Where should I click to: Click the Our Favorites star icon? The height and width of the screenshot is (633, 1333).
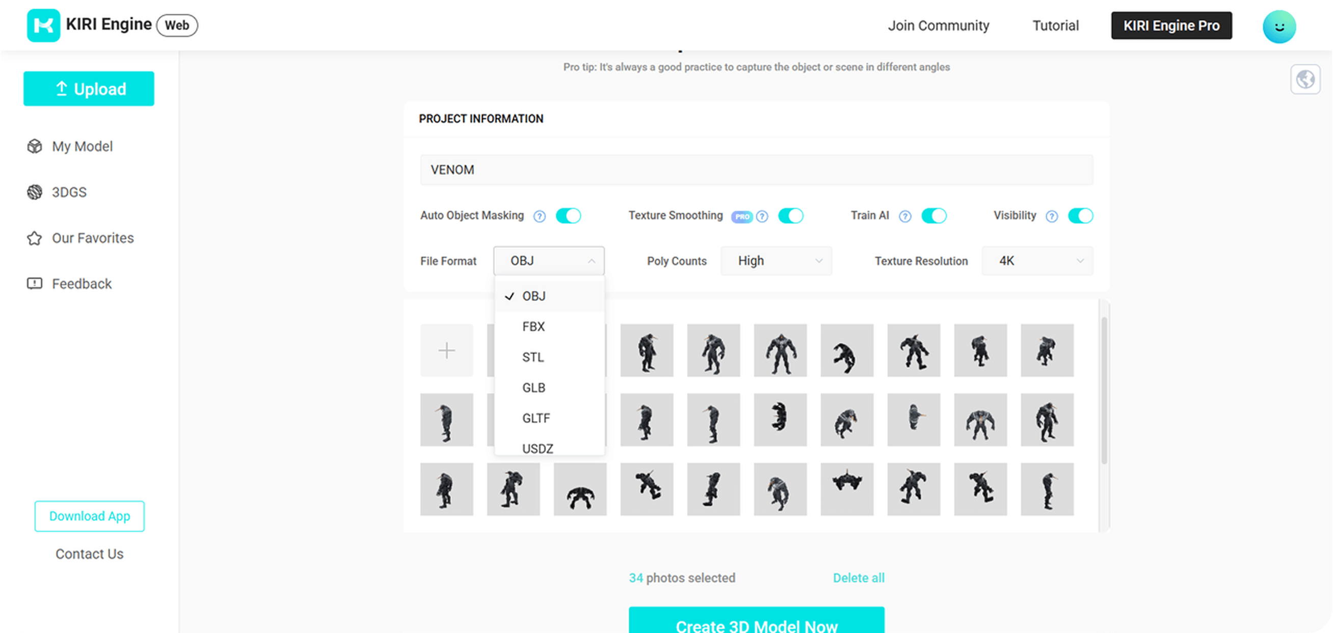point(35,238)
